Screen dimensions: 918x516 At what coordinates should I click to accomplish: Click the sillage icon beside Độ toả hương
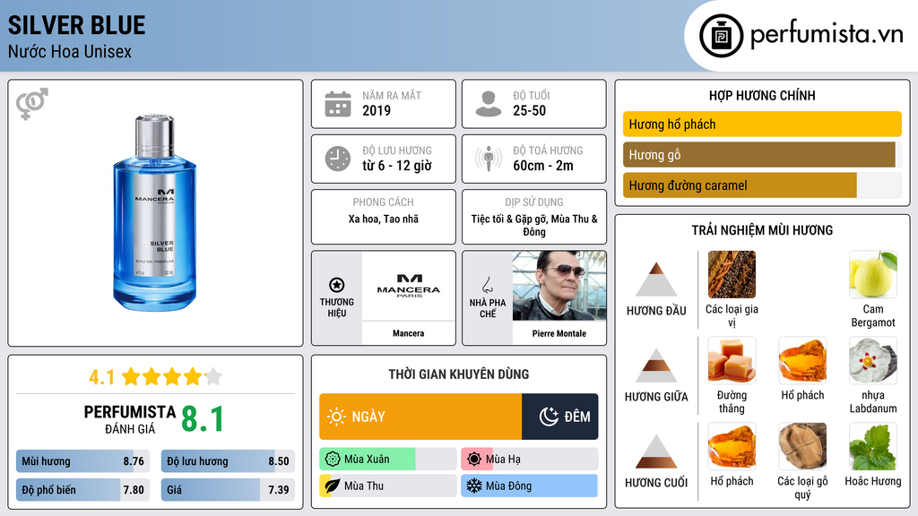(488, 159)
